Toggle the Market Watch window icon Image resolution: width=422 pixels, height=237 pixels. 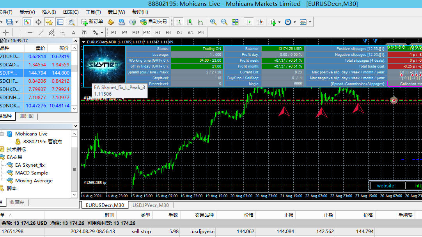click(x=27, y=22)
